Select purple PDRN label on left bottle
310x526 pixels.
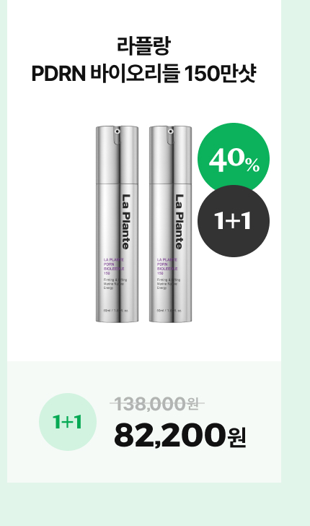click(x=114, y=267)
